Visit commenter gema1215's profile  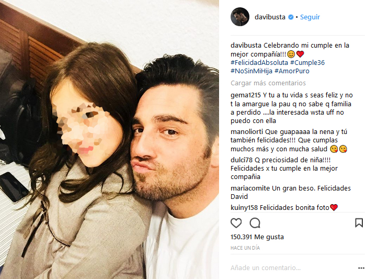click(x=246, y=95)
